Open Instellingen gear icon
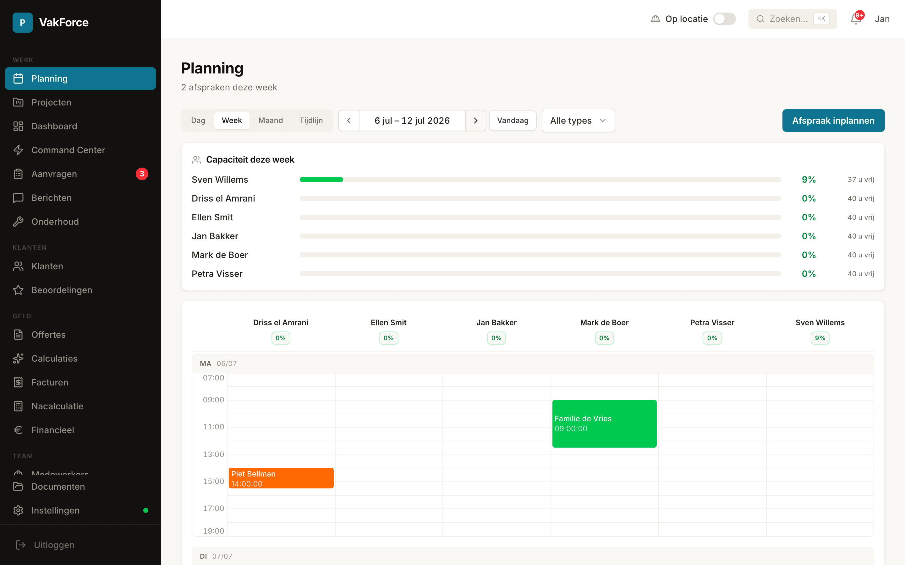 click(18, 510)
